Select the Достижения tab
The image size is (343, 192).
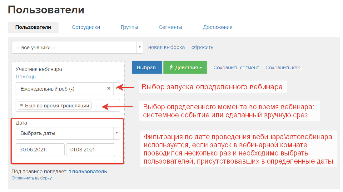(x=218, y=27)
